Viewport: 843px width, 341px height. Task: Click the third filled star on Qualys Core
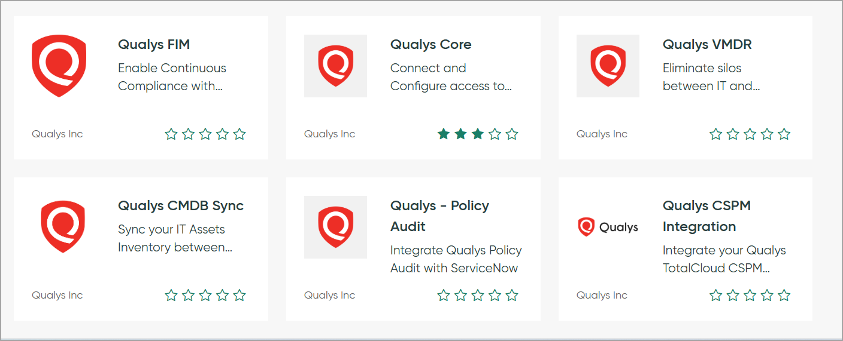click(478, 134)
